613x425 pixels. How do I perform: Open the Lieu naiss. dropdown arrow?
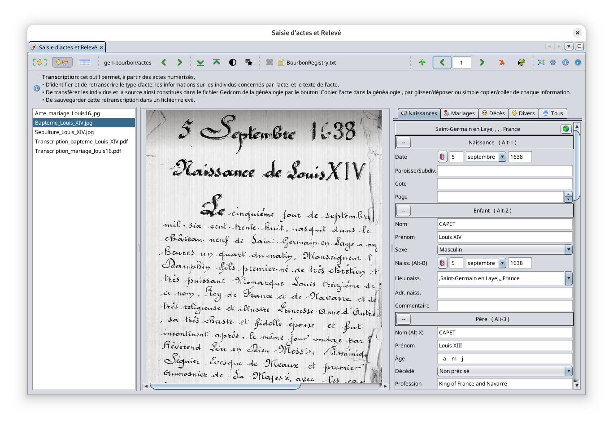569,278
